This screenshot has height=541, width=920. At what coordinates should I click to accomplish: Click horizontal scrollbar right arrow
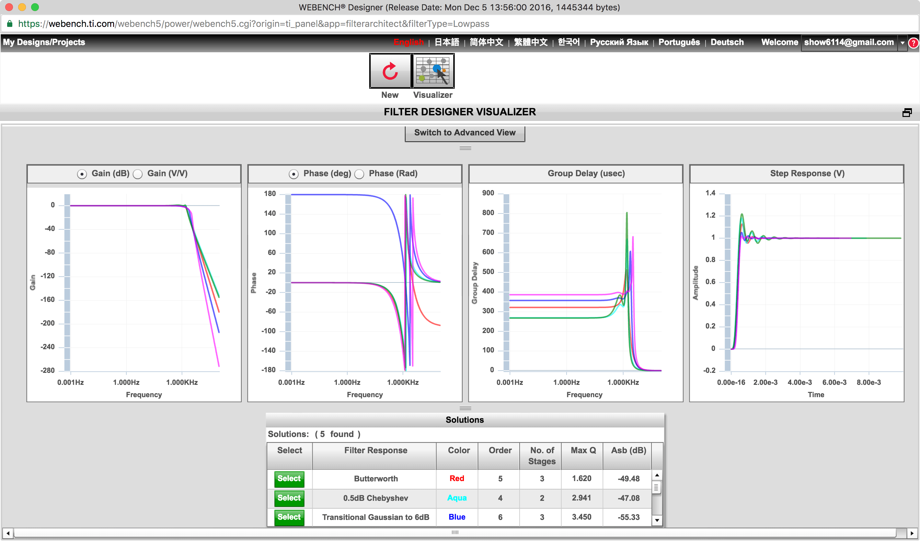[912, 533]
